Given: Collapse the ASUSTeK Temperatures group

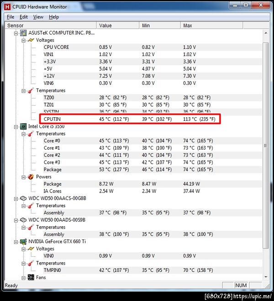Looking at the screenshot, I should point(23,91).
